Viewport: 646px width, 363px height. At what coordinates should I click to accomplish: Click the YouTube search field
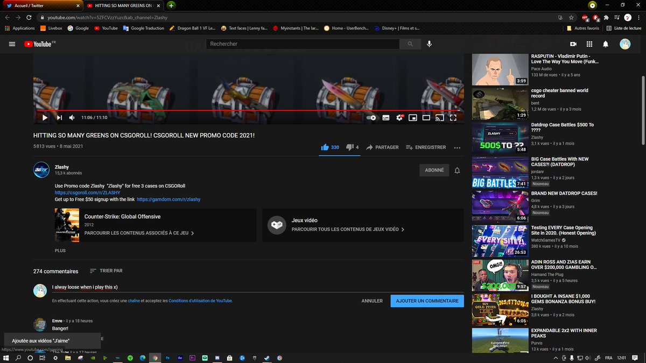tap(303, 44)
